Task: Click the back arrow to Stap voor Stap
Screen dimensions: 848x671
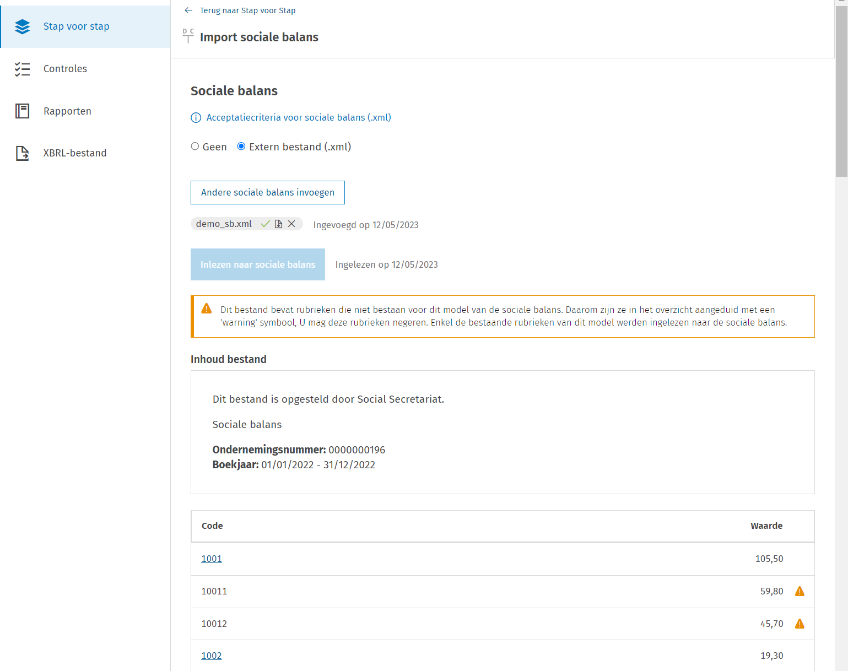Action: pyautogui.click(x=188, y=10)
